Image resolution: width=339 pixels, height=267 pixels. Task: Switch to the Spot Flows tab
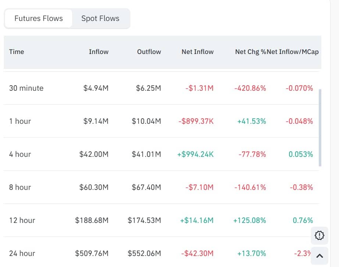[100, 18]
